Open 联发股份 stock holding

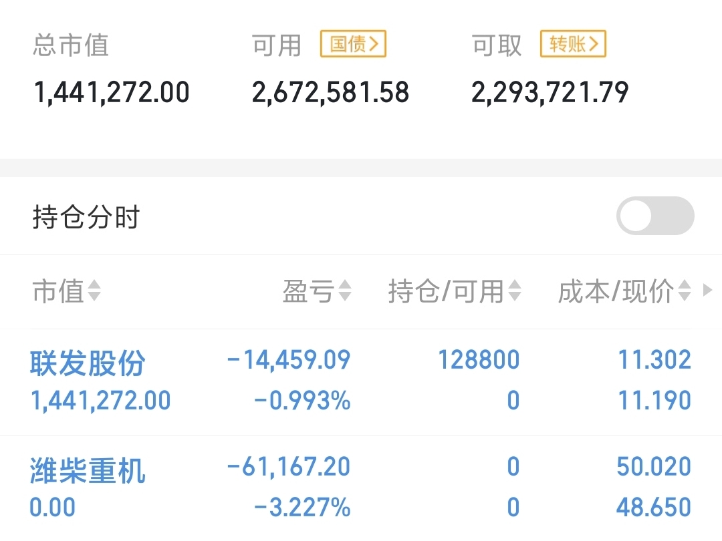(88, 363)
